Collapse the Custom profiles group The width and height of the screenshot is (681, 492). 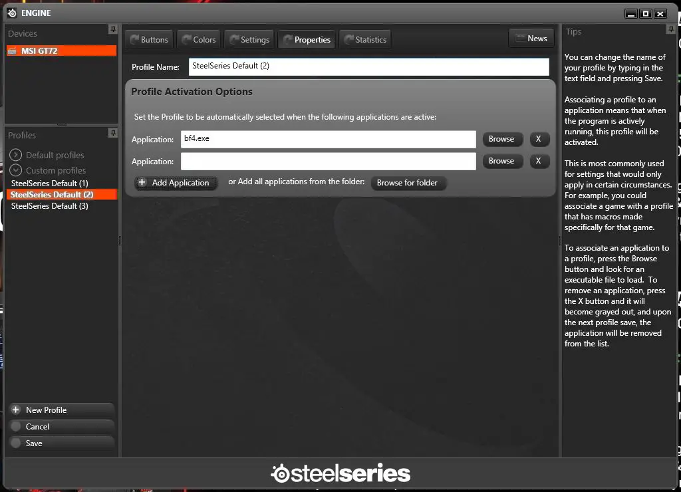click(x=15, y=170)
